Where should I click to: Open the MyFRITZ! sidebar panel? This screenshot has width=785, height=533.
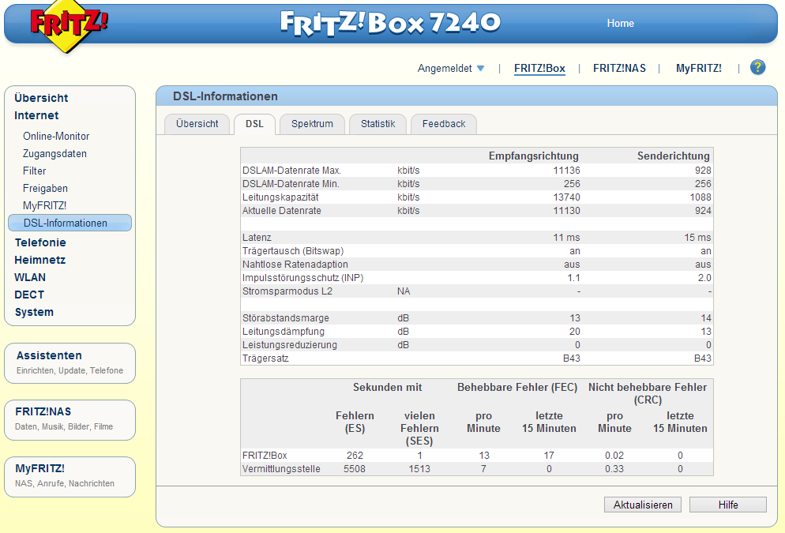pyautogui.click(x=69, y=477)
